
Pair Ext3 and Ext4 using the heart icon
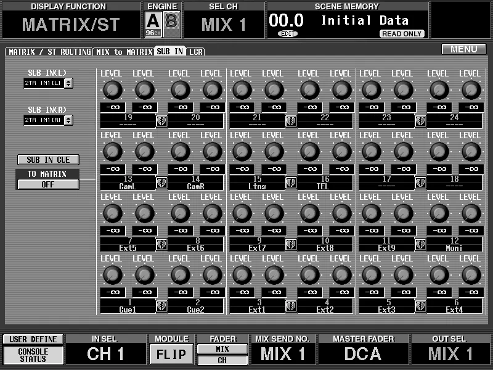420,306
